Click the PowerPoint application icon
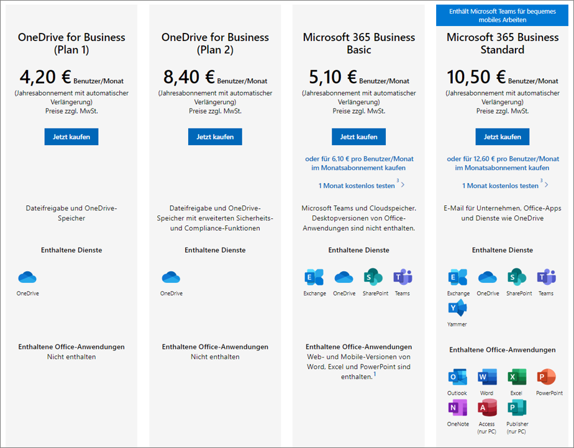Image resolution: width=574 pixels, height=448 pixels. (547, 377)
